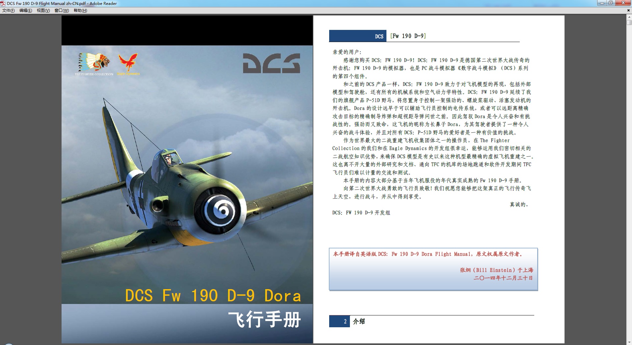Open the 窗口(W) menu

pos(62,11)
